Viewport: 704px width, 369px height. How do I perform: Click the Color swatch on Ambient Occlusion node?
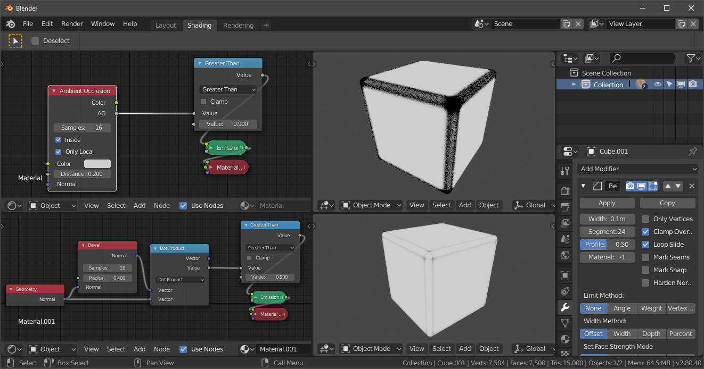point(97,163)
